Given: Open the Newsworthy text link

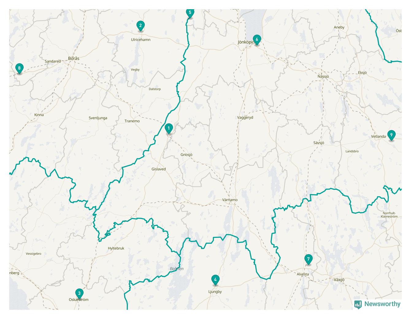Looking at the screenshot, I should (382, 304).
